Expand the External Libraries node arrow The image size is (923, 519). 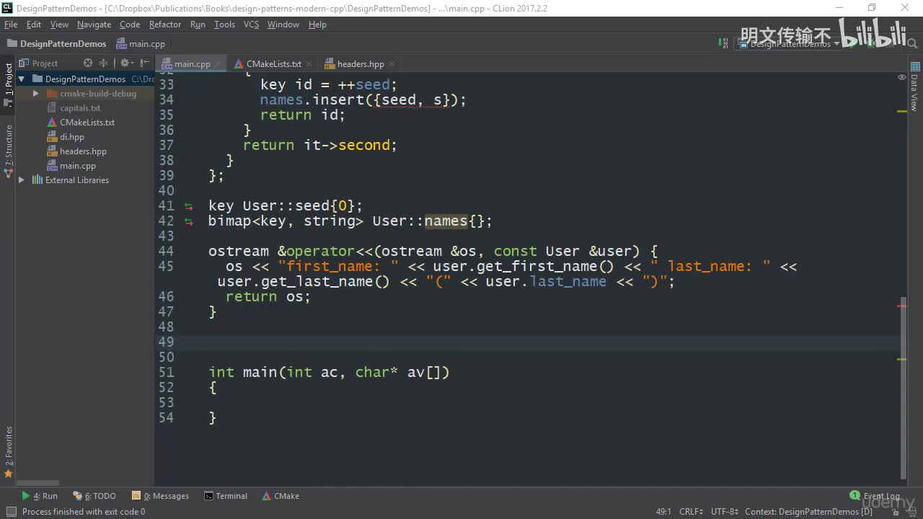point(22,180)
